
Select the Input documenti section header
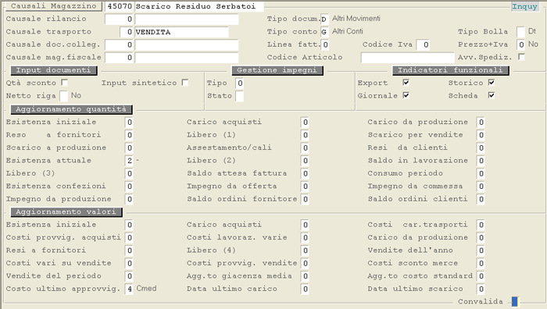tap(54, 70)
